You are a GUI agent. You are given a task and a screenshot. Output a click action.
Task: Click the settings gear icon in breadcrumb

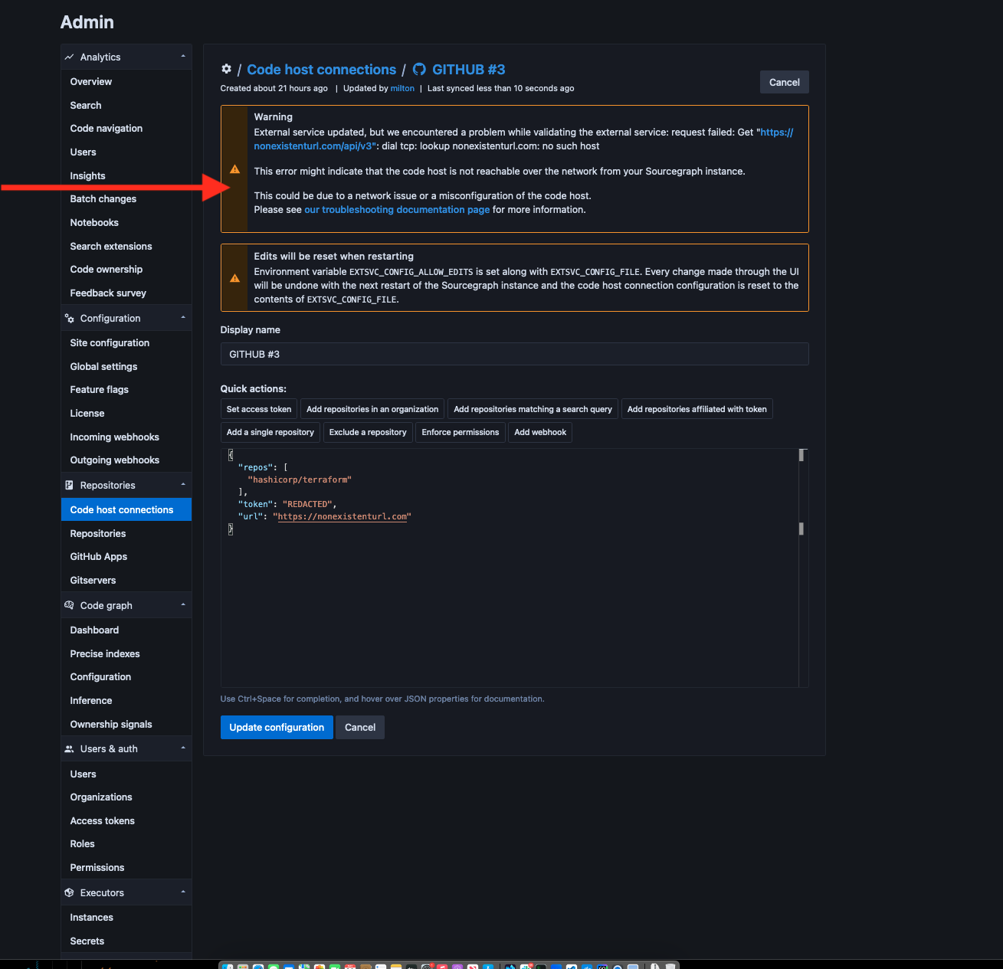click(x=226, y=70)
